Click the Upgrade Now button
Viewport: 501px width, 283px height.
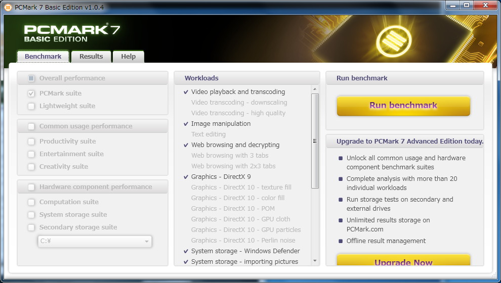(x=403, y=260)
